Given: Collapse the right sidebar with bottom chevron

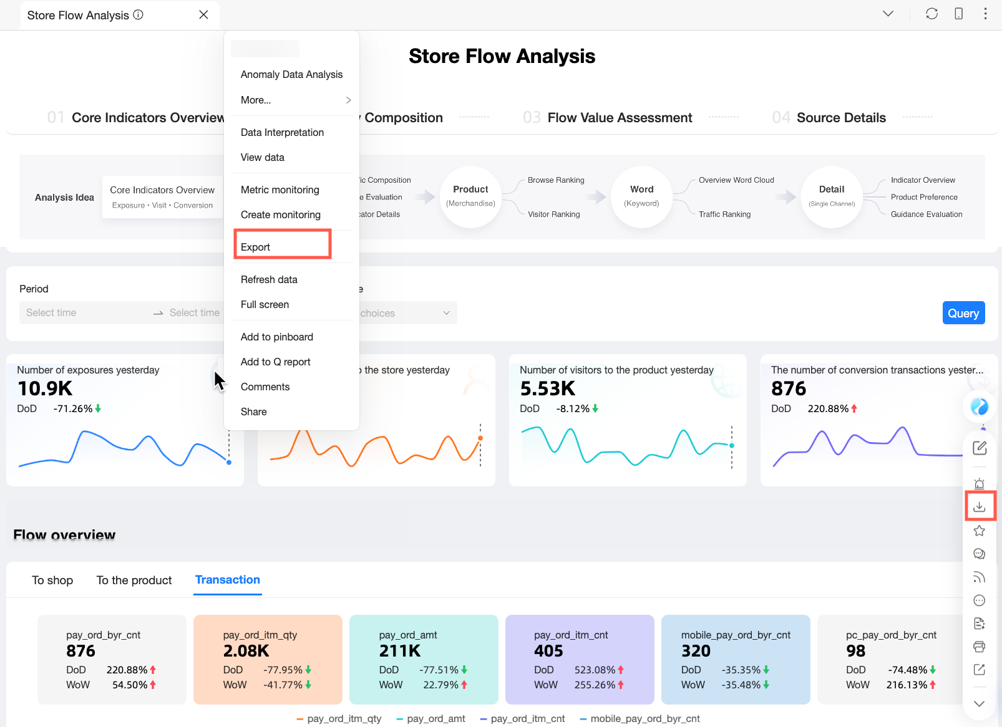Looking at the screenshot, I should click(979, 703).
